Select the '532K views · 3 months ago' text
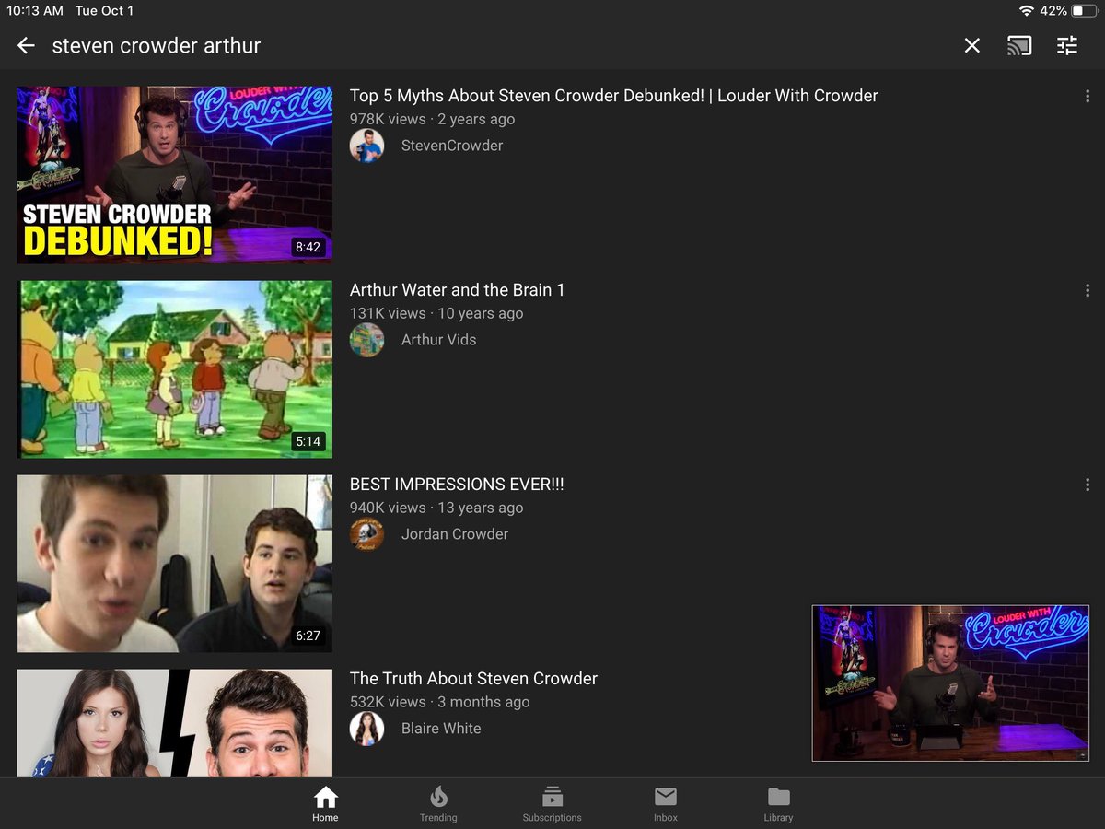 point(440,702)
